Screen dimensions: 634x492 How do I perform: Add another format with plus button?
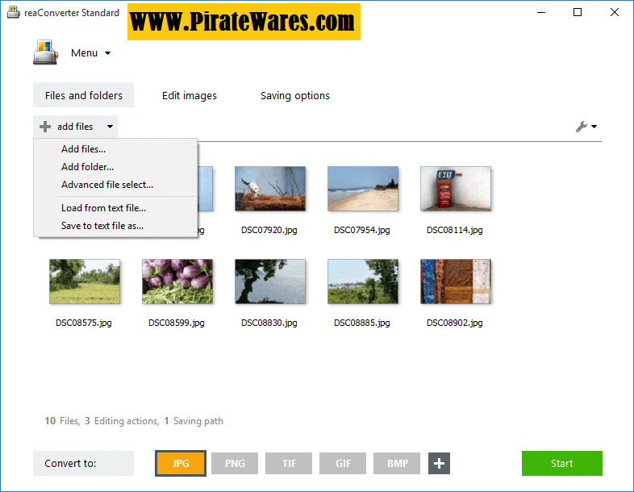click(x=439, y=463)
